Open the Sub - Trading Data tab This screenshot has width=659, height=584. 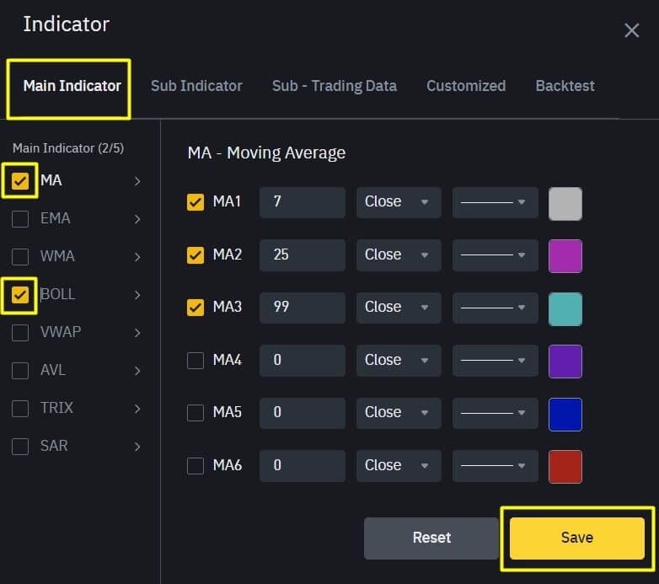334,86
